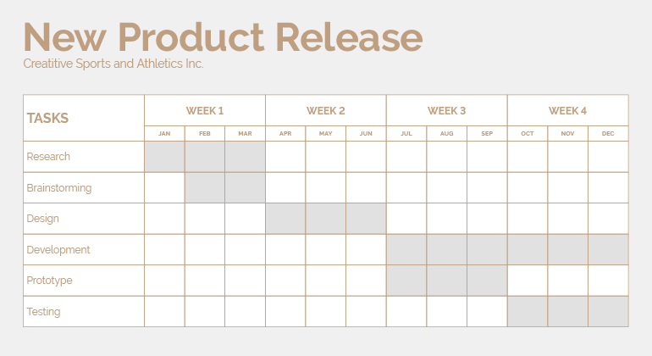Select the SEP month label
Screen dimensions: 652x356
pos(487,134)
